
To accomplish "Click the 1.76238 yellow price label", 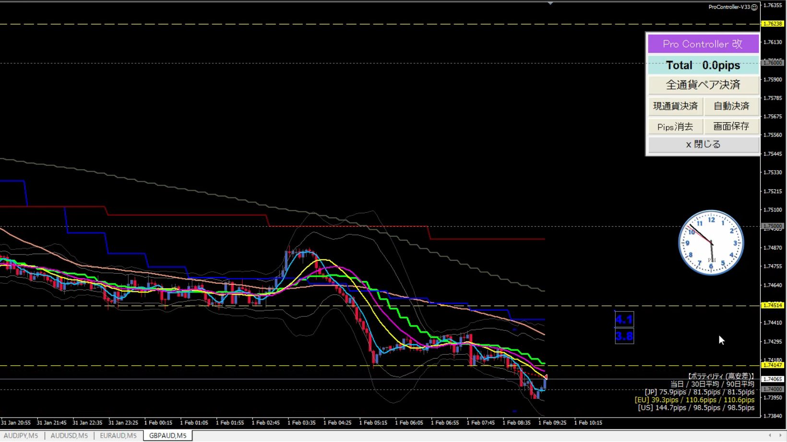I will (x=773, y=23).
